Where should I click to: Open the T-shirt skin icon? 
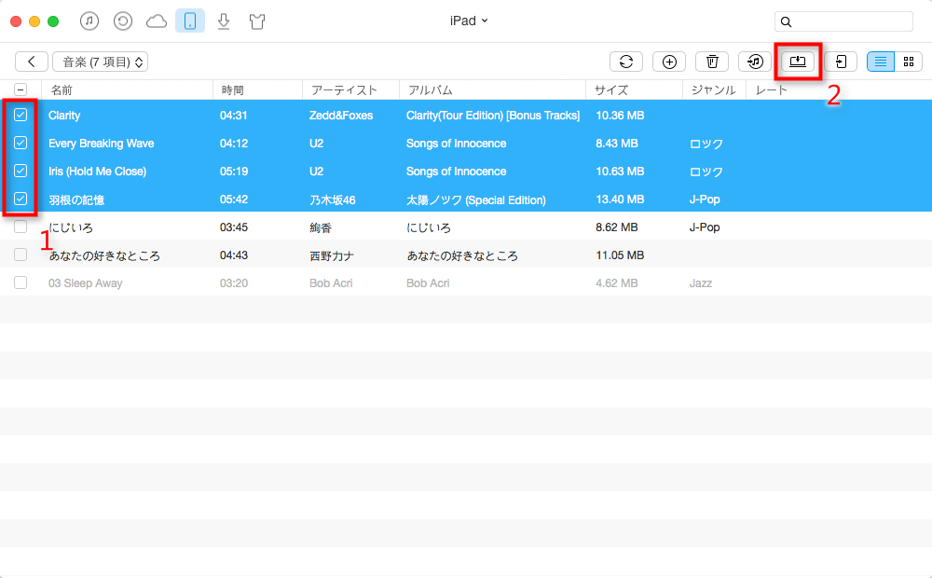pos(257,21)
